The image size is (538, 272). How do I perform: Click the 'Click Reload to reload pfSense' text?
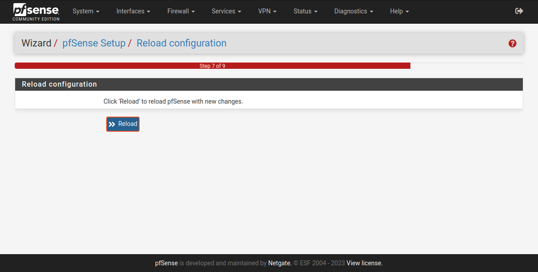(x=173, y=101)
